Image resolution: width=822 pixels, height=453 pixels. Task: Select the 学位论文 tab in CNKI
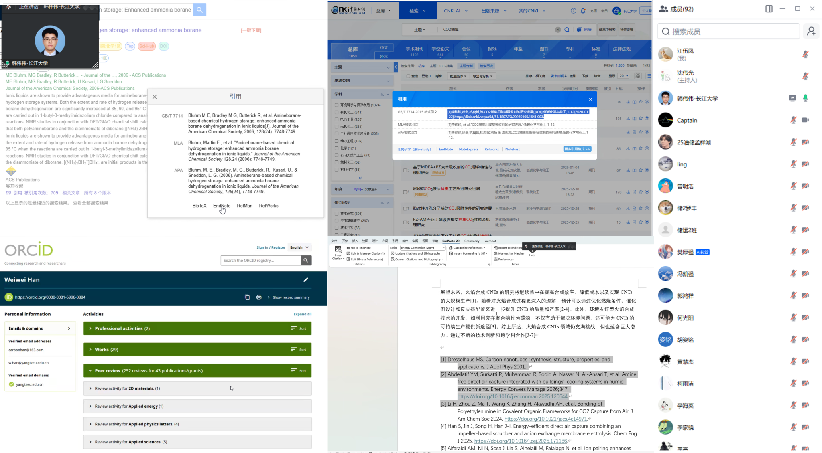coord(440,51)
